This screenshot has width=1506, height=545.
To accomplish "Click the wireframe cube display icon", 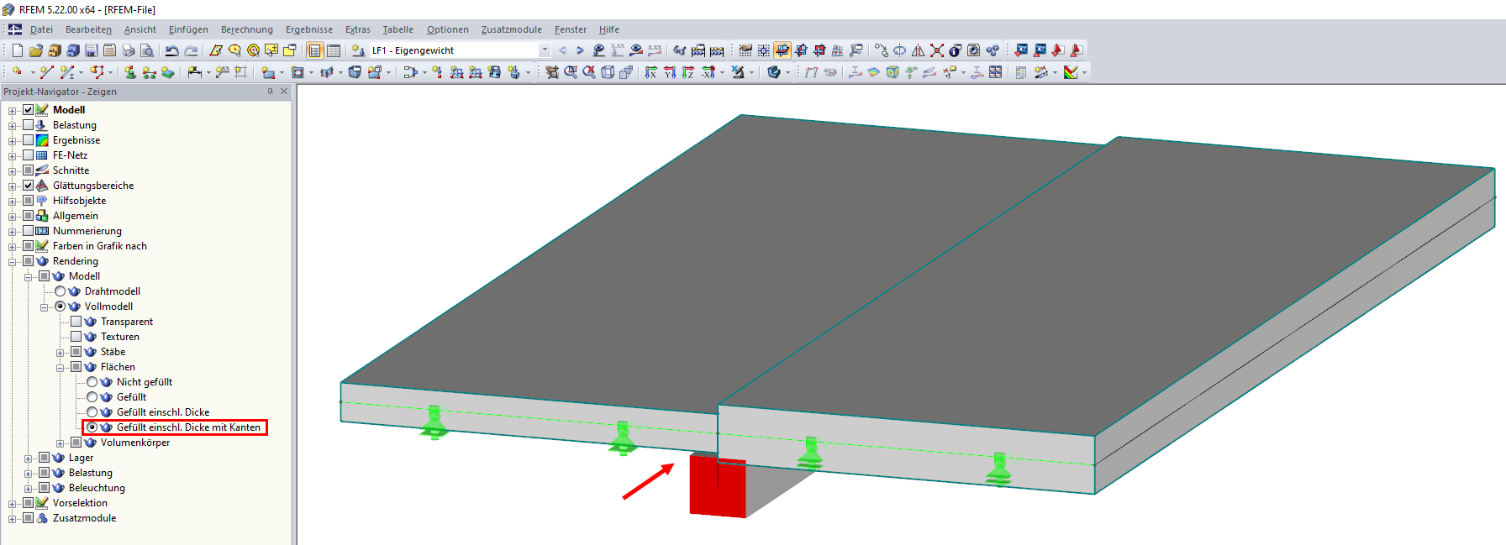I will [x=608, y=72].
